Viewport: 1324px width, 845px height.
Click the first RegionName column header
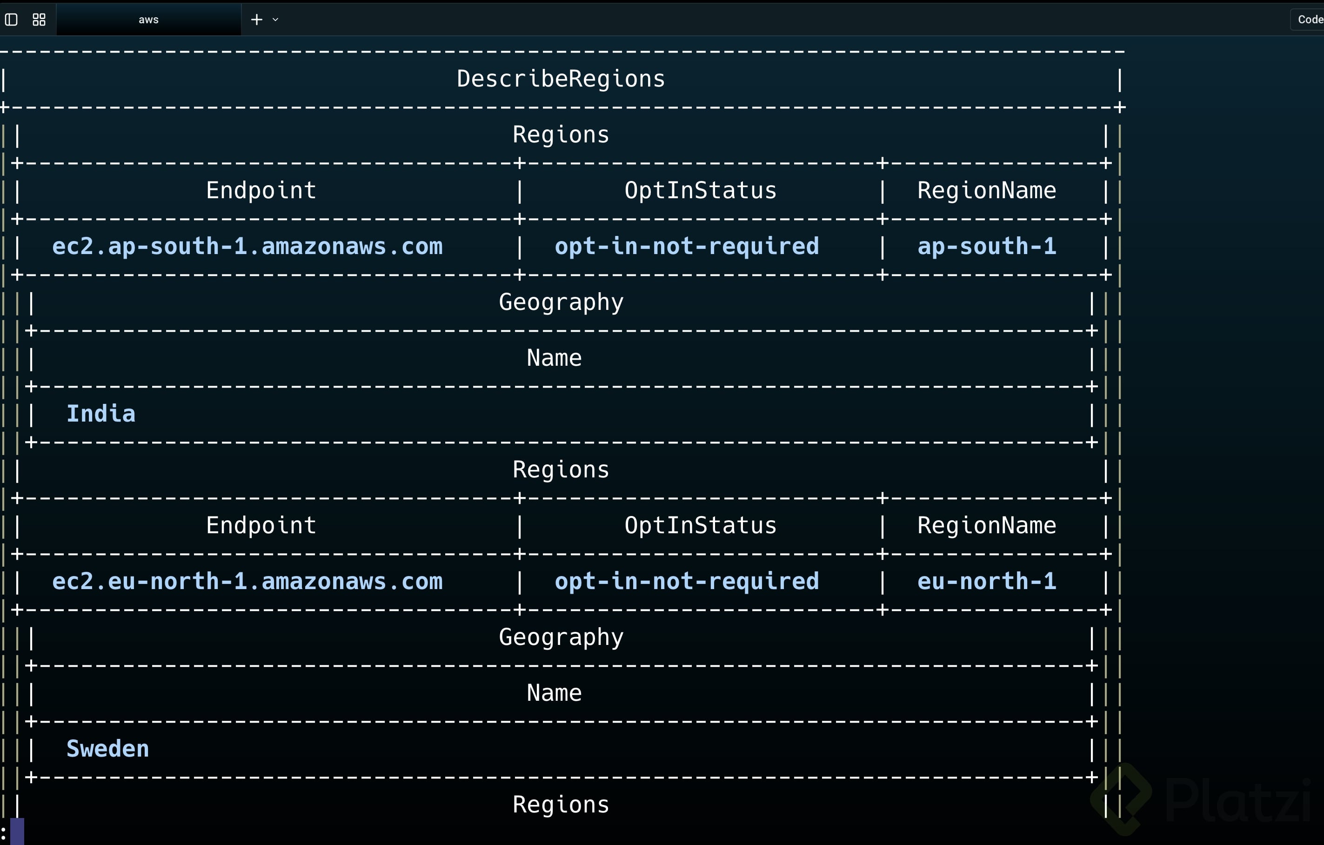[986, 191]
